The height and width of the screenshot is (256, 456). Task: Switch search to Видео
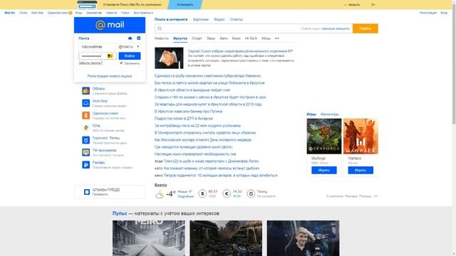pos(219,19)
